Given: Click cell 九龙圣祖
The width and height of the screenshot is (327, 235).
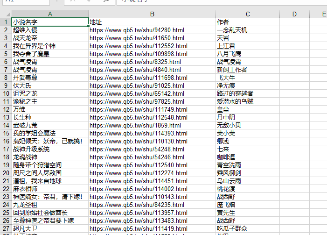Looking at the screenshot, I should 50,205.
